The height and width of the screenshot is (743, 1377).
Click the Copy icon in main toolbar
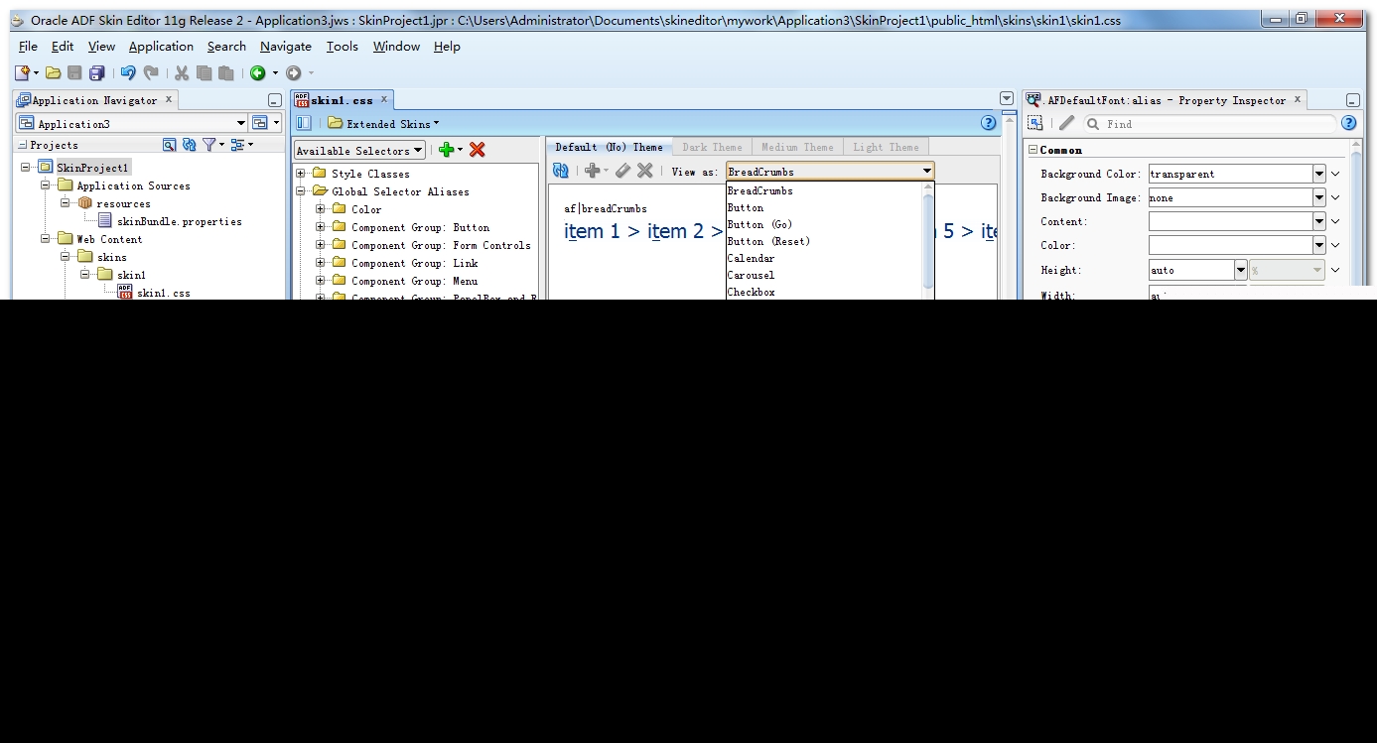pyautogui.click(x=204, y=72)
